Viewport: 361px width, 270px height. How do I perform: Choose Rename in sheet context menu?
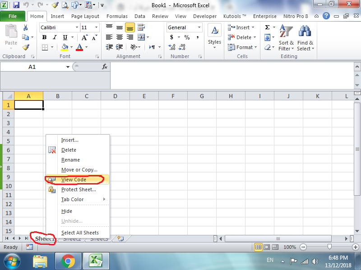[x=78, y=160]
